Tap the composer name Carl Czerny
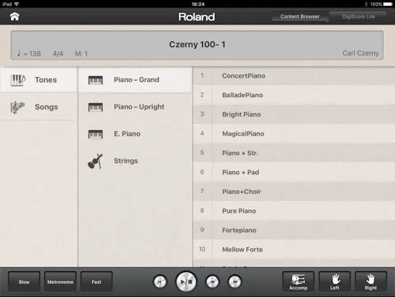 [360, 53]
